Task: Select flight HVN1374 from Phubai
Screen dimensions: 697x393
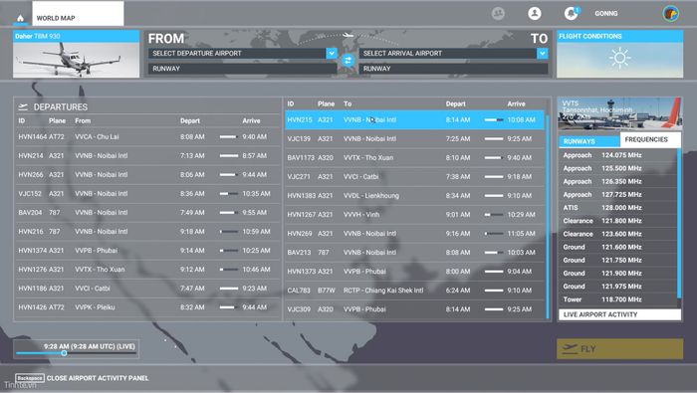Action: pos(147,251)
